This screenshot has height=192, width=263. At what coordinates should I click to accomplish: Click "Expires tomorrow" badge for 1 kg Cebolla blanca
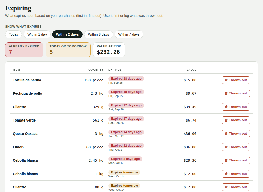[x=124, y=172]
